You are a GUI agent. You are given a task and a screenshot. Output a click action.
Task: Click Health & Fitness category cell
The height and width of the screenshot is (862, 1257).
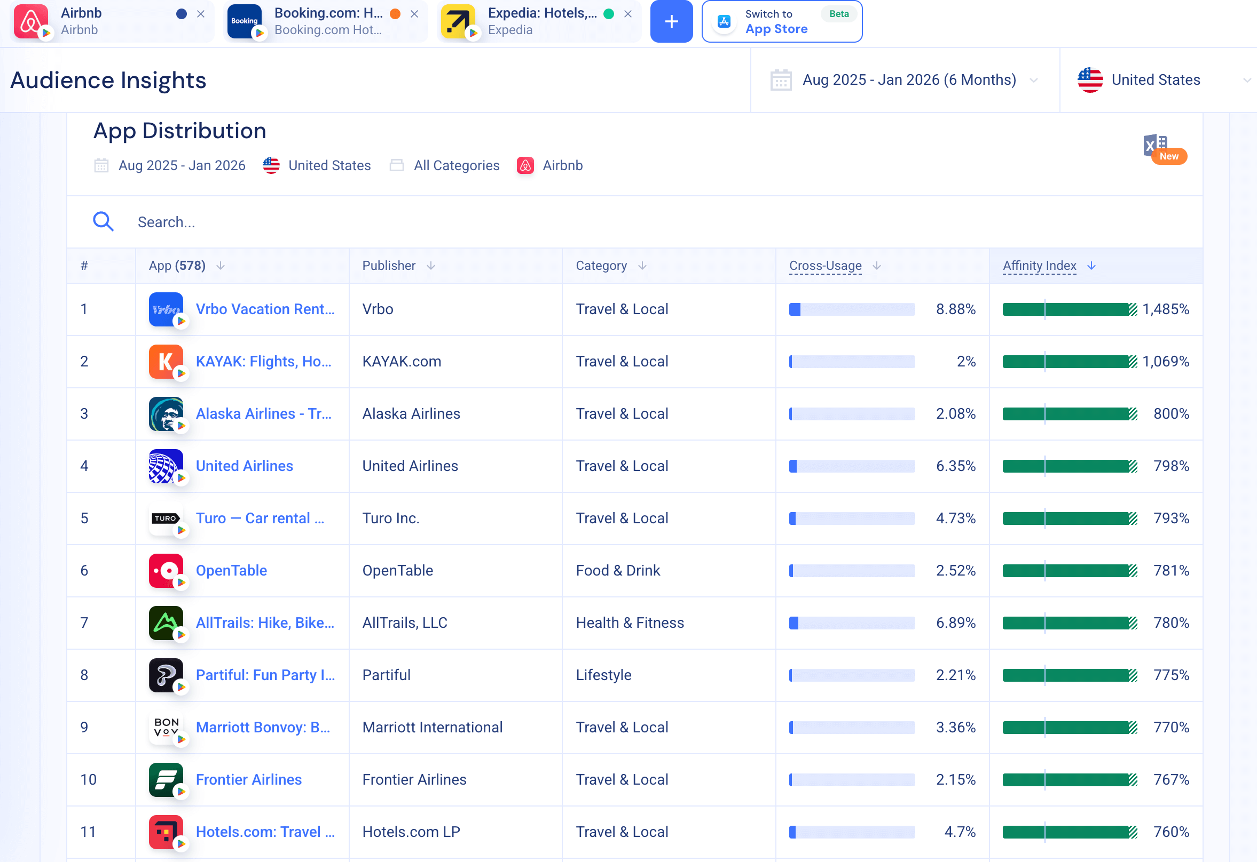tap(630, 623)
